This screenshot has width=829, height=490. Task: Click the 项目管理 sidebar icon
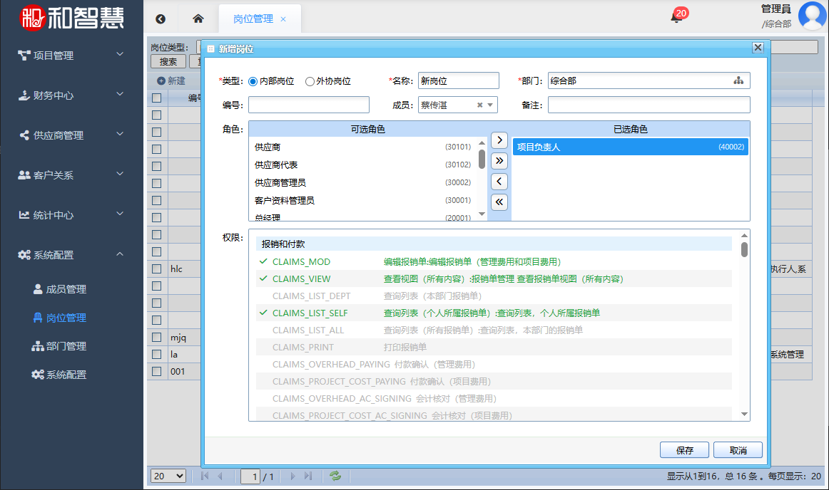coord(24,56)
